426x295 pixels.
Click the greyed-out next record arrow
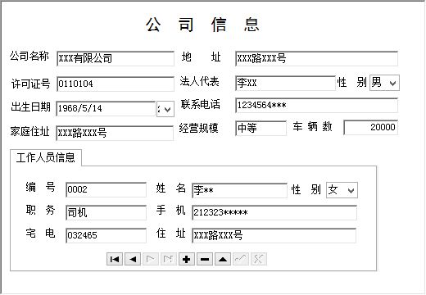coord(151,259)
